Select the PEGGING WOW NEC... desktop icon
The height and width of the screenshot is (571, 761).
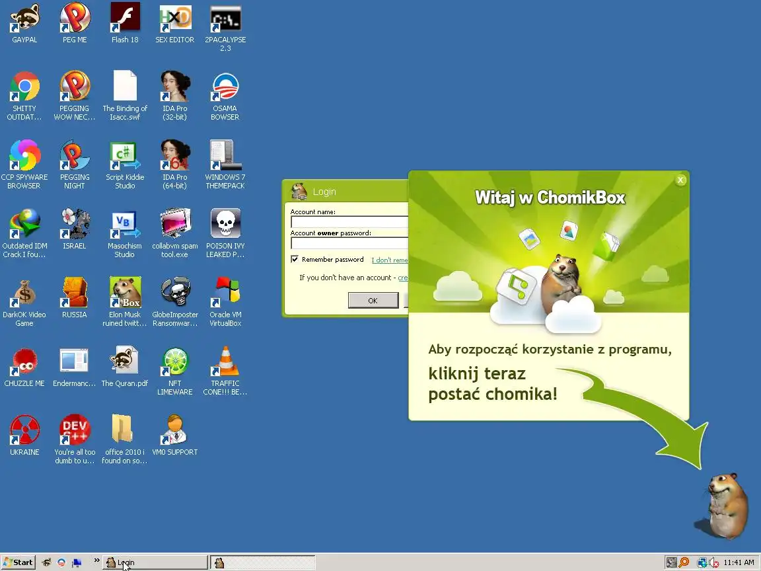(75, 96)
